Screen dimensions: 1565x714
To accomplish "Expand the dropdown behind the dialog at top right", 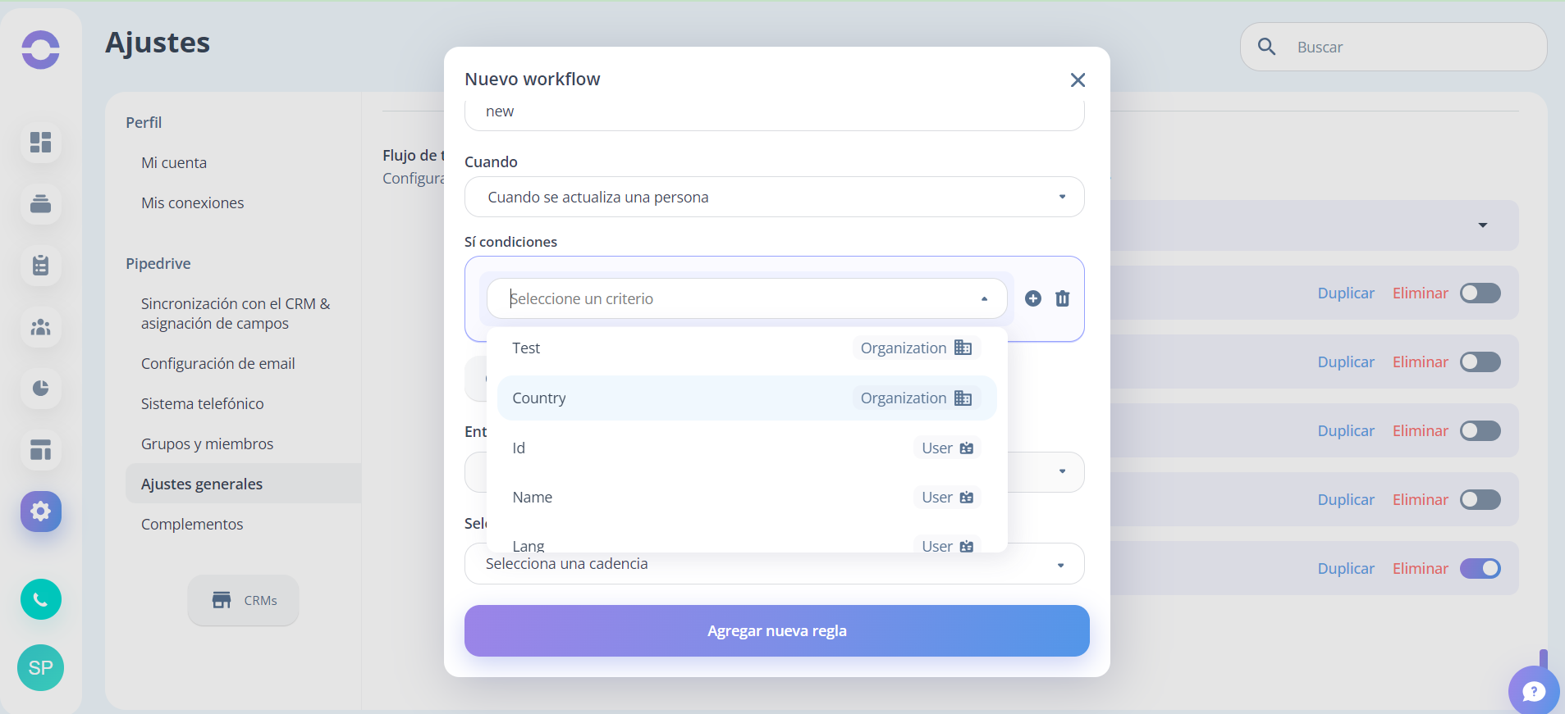I will (1483, 225).
